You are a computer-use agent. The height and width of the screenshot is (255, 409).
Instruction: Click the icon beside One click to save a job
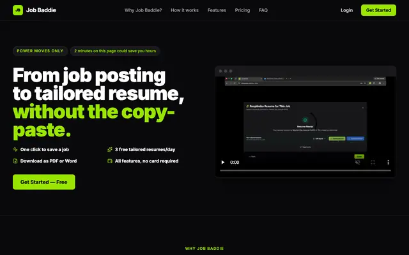(x=15, y=149)
